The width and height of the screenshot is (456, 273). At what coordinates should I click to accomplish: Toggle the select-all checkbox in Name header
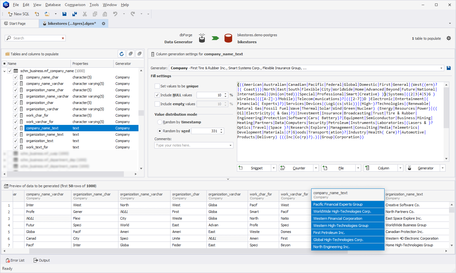click(x=4, y=64)
